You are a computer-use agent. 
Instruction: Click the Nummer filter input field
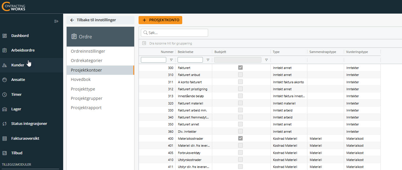(x=153, y=60)
